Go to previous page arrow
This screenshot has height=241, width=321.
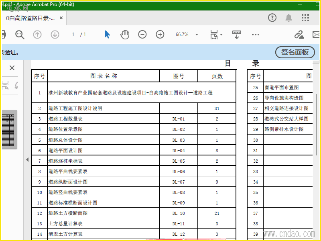tap(37, 35)
